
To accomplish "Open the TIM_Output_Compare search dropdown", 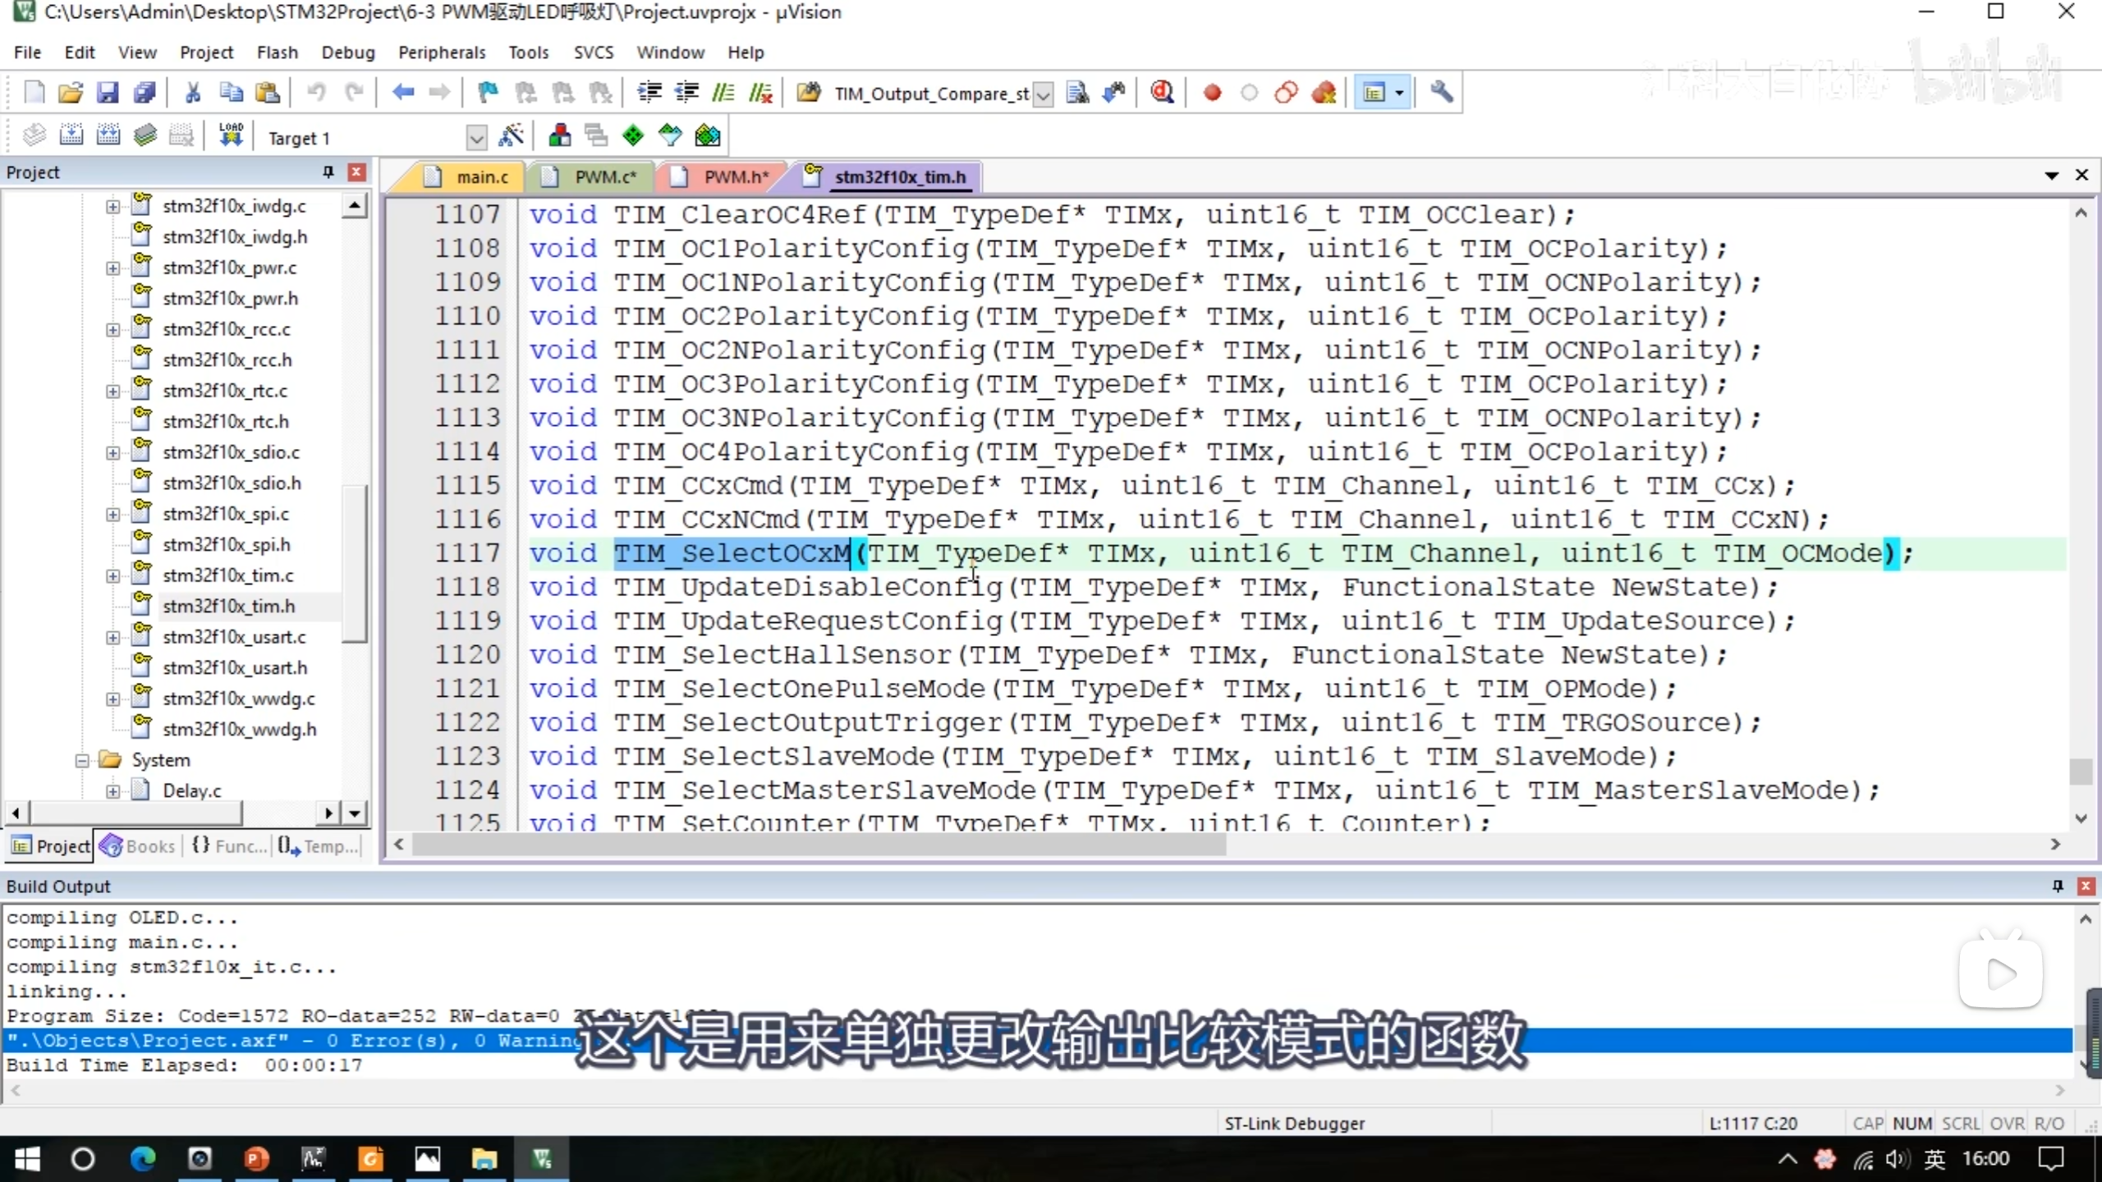I will pos(1042,94).
